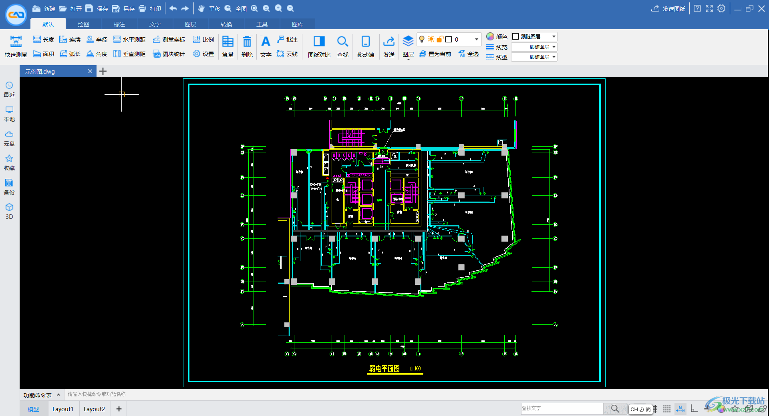Viewport: 769px width, 416px height.
Task: Toggle layer lock padlock icon
Action: (x=440, y=39)
